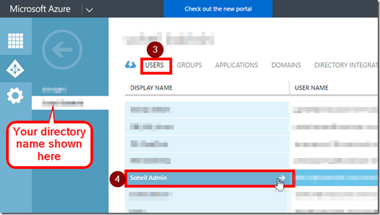This screenshot has width=380, height=215.
Task: Sort by DISPLAY NAME column header
Action: pos(151,88)
